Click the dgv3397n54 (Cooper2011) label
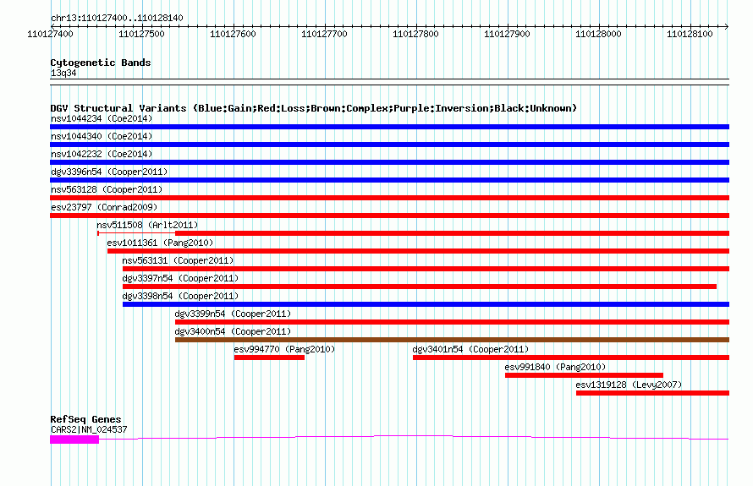 180,278
